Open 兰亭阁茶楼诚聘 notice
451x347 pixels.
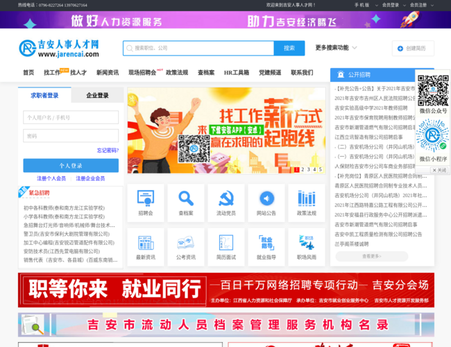click(352, 244)
